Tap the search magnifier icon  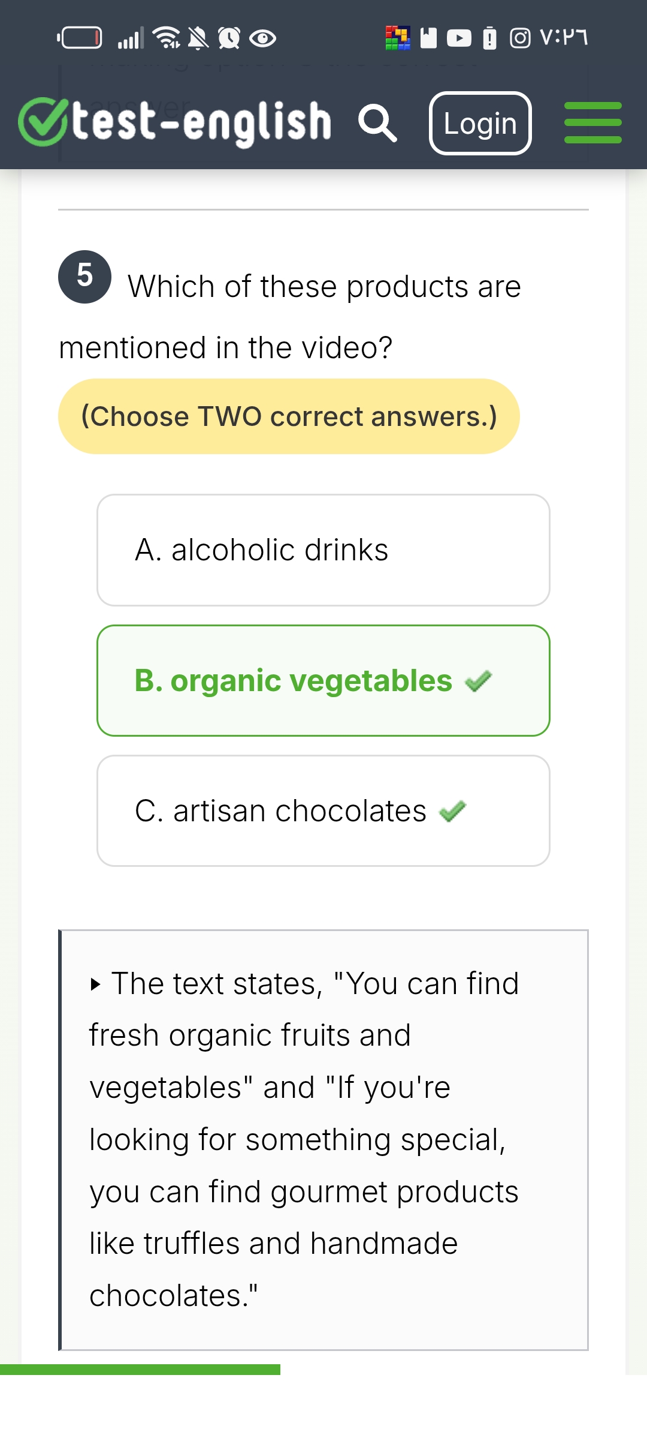pos(377,123)
